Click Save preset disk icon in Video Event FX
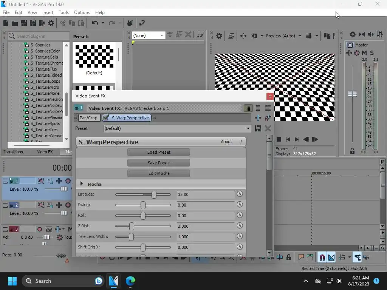The image size is (387, 290). pos(258,128)
